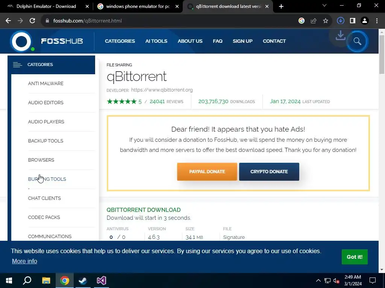Click the PAYPAL DONATE button

click(x=207, y=172)
